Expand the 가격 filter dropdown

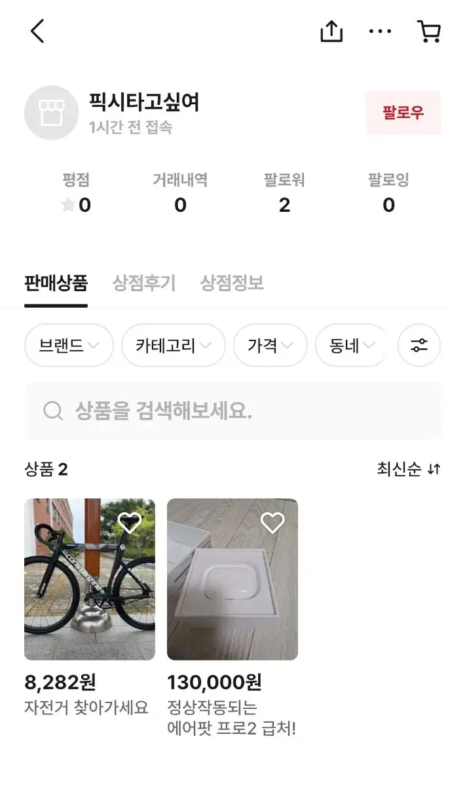(270, 346)
